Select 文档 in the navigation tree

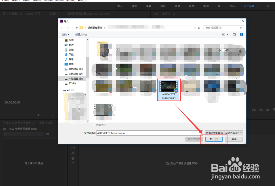(71, 50)
